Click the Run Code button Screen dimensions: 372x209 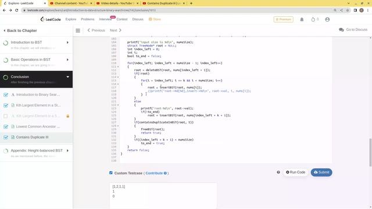pyautogui.click(x=296, y=172)
